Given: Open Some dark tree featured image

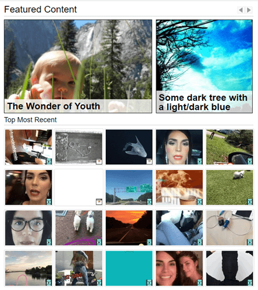Looking at the screenshot, I should [x=204, y=66].
